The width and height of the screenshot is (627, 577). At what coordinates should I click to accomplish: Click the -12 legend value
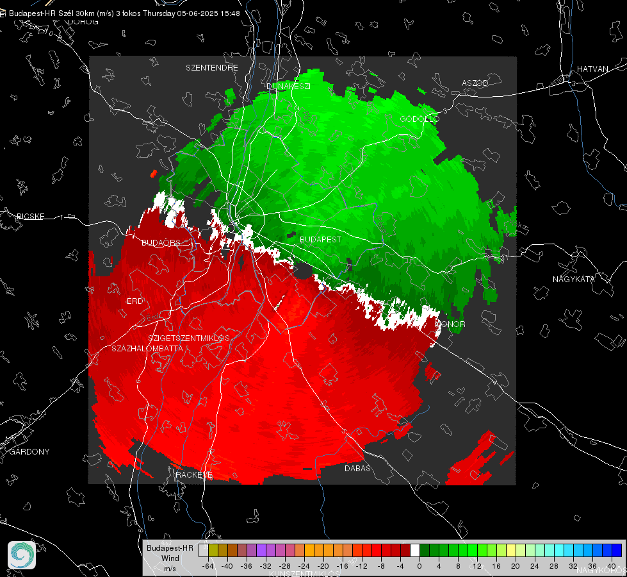(361, 566)
